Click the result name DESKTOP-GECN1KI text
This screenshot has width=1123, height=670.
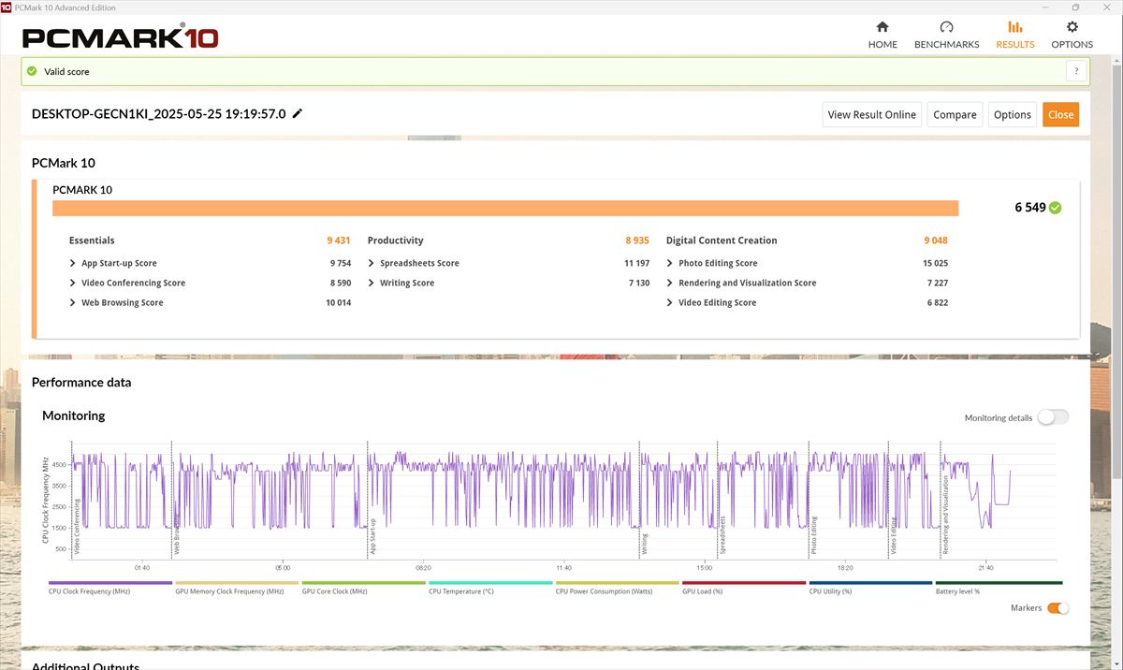pos(159,113)
